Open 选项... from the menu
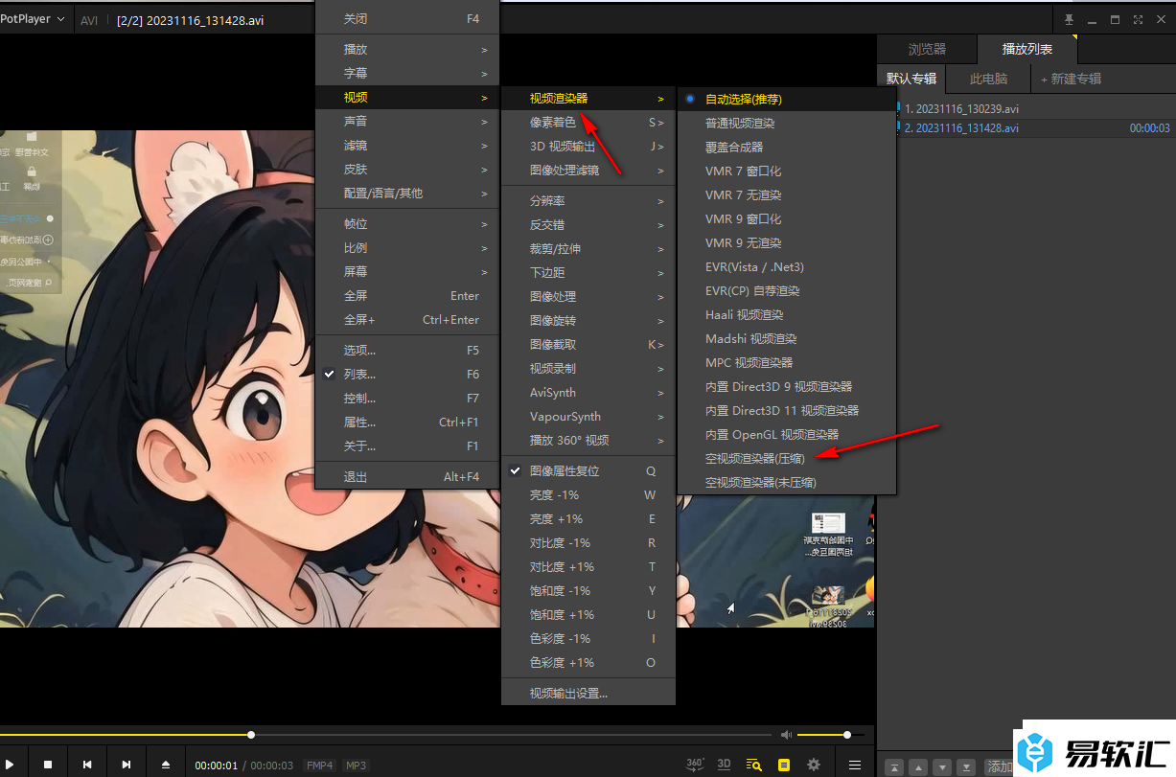This screenshot has height=777, width=1176. [x=407, y=351]
